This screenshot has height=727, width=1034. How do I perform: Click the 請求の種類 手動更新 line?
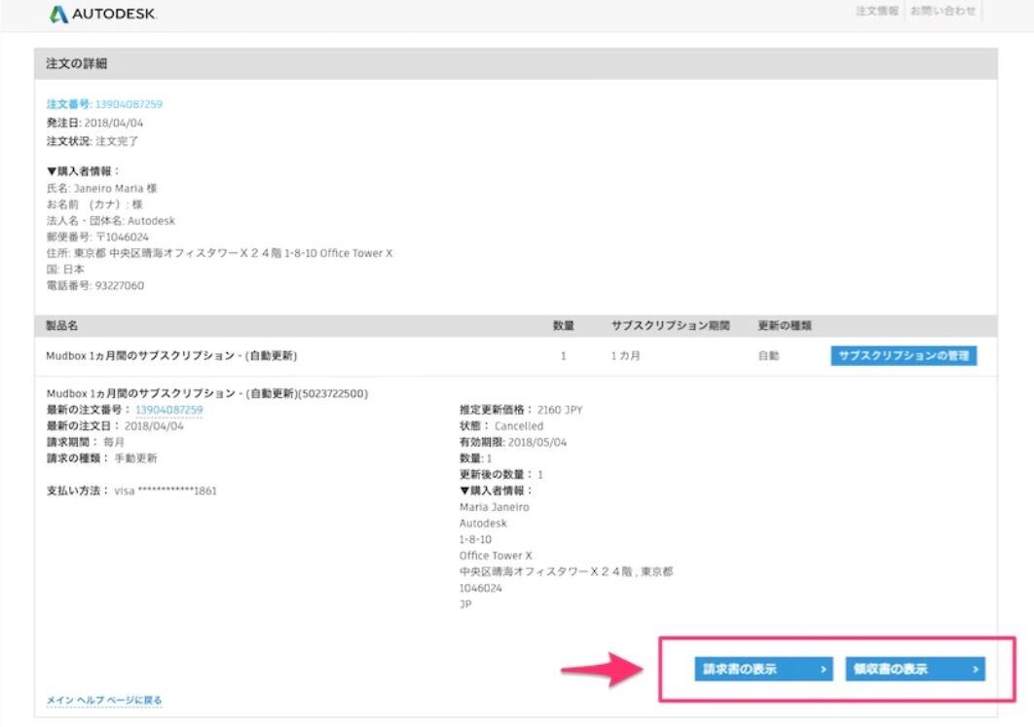point(101,458)
